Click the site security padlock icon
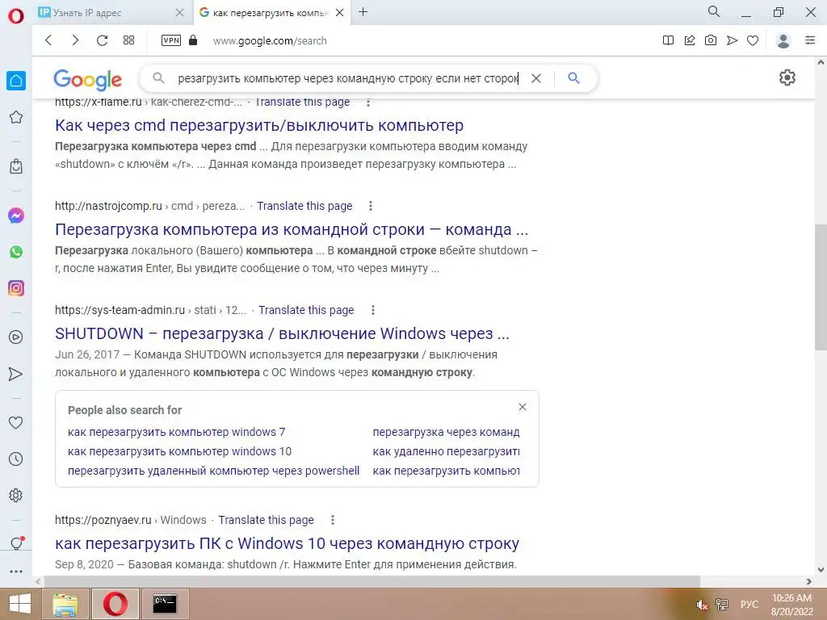 coord(193,40)
